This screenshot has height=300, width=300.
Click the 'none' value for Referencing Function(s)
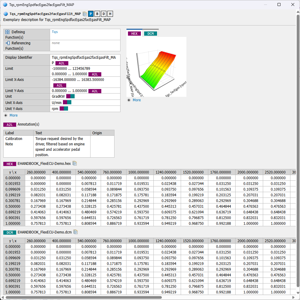pyautogui.click(x=56, y=43)
